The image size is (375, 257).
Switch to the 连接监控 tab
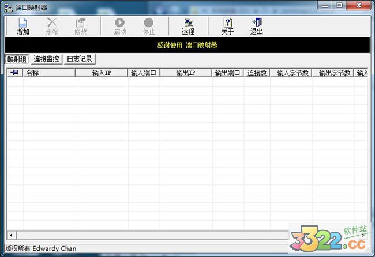[46, 59]
